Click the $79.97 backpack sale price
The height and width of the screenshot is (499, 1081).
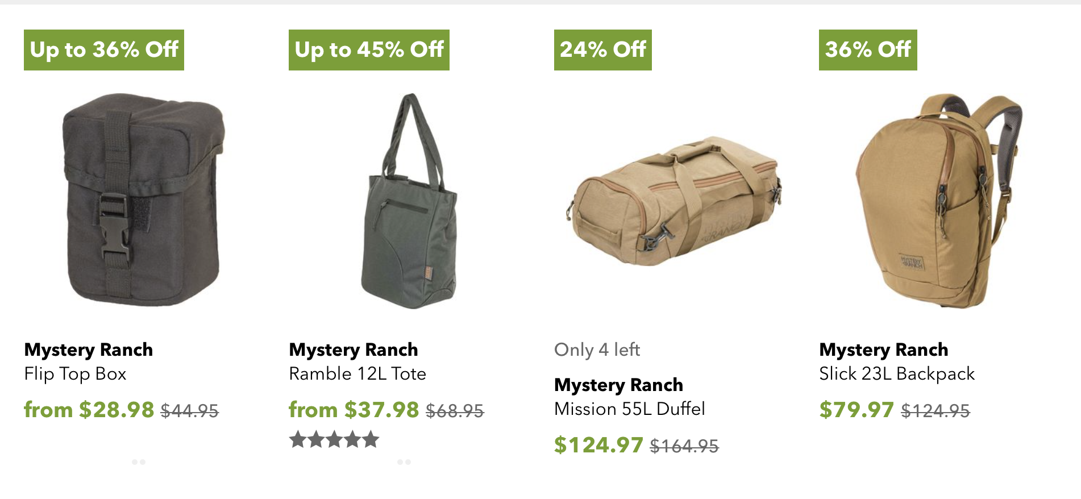tap(857, 410)
